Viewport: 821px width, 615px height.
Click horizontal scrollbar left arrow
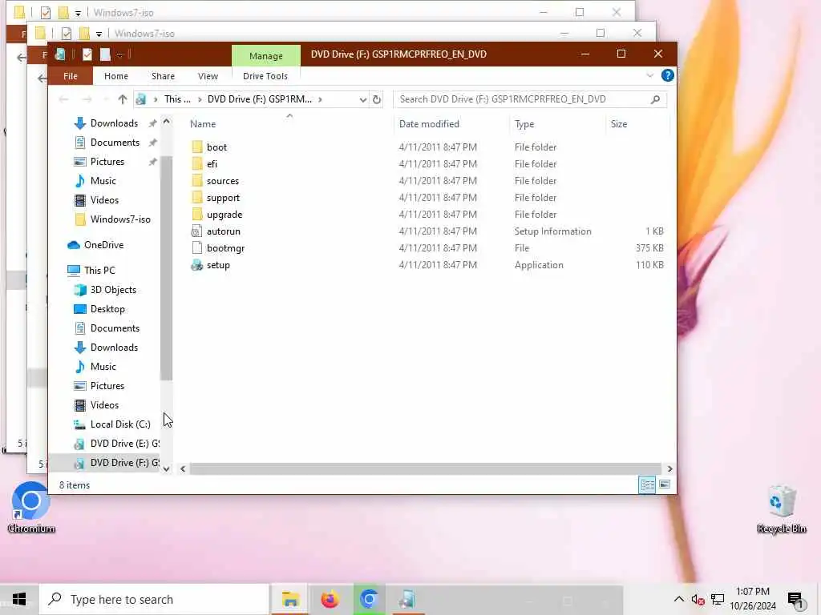183,468
